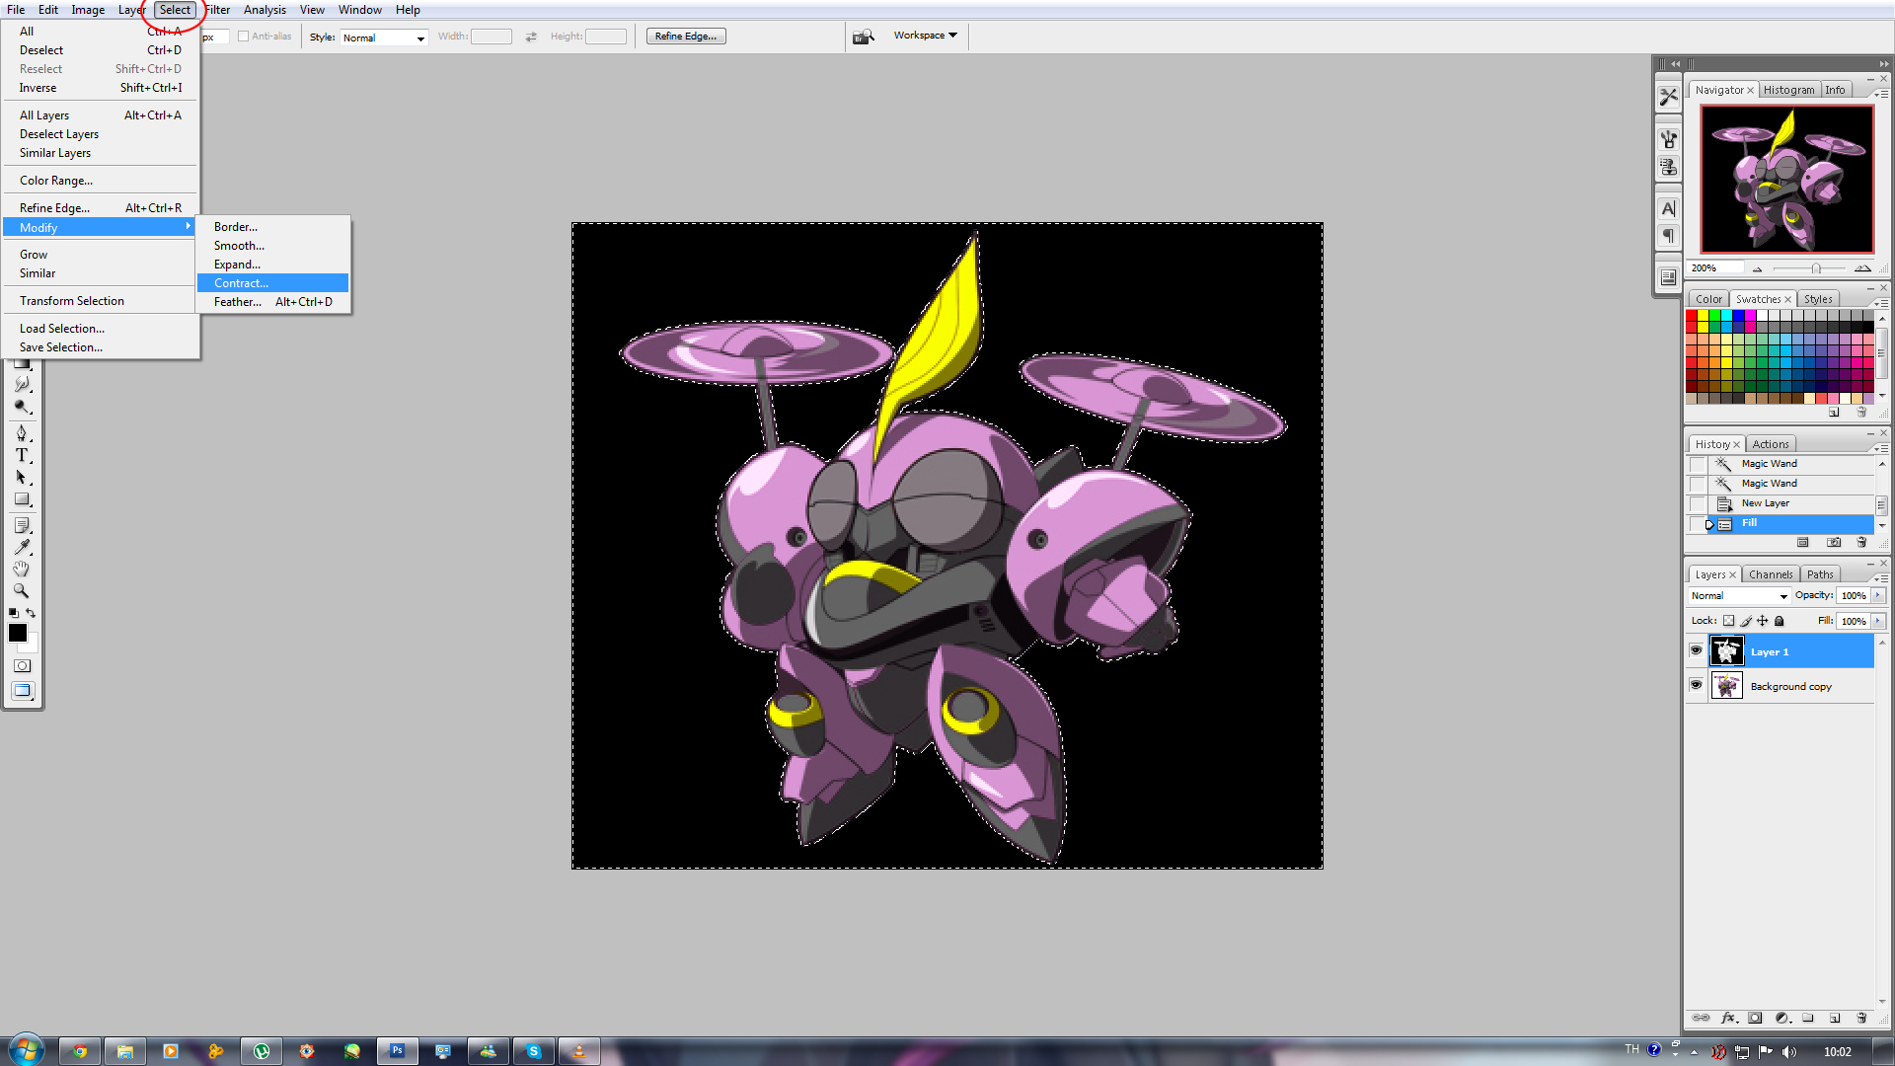Reset to default foreground and background colors
This screenshot has height=1066, width=1895.
[14, 613]
